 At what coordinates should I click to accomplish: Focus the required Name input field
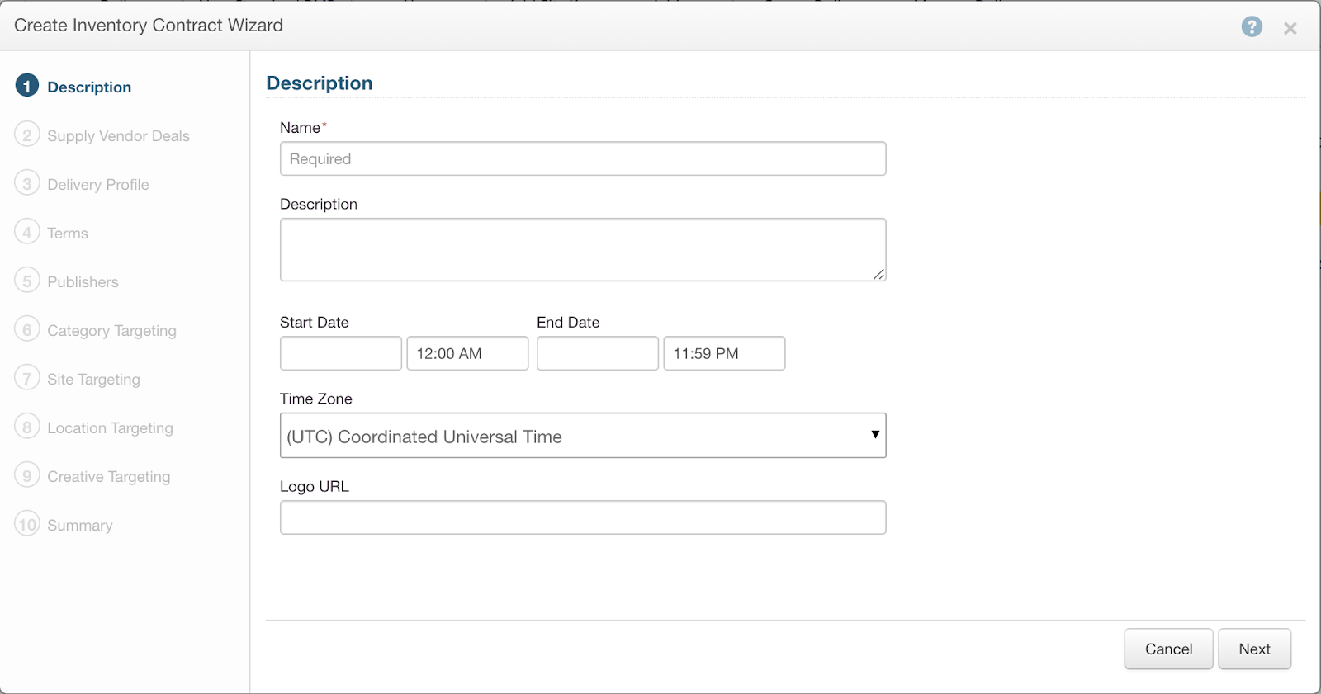(582, 158)
